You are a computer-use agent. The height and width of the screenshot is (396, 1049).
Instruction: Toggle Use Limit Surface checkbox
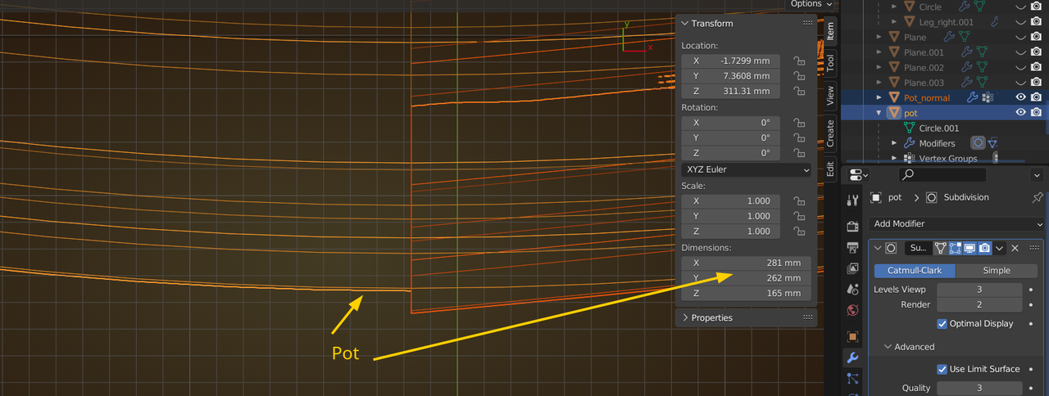tap(942, 369)
